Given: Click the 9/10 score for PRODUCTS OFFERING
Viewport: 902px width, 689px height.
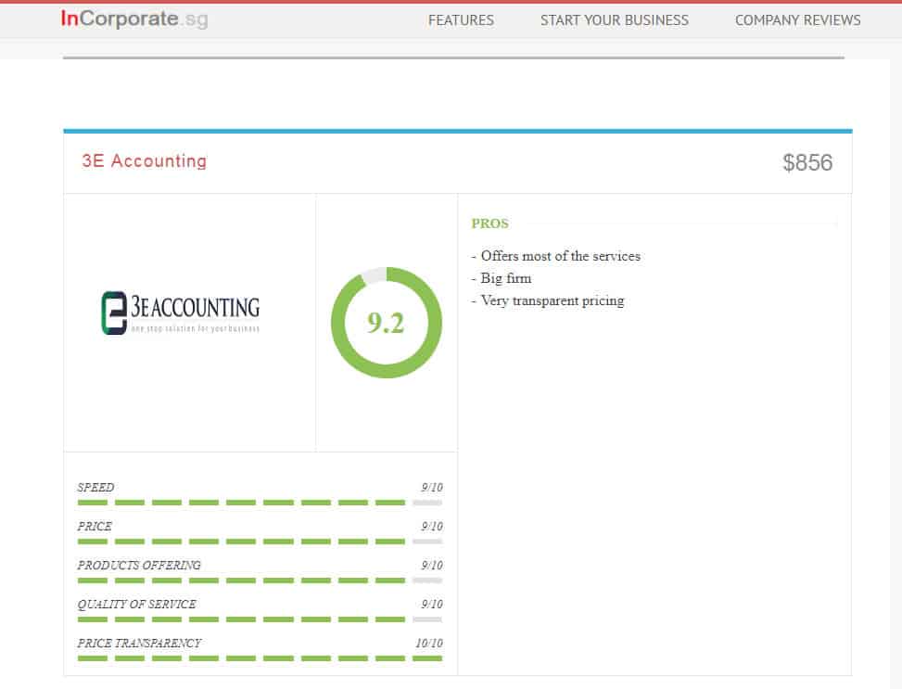Looking at the screenshot, I should (432, 566).
